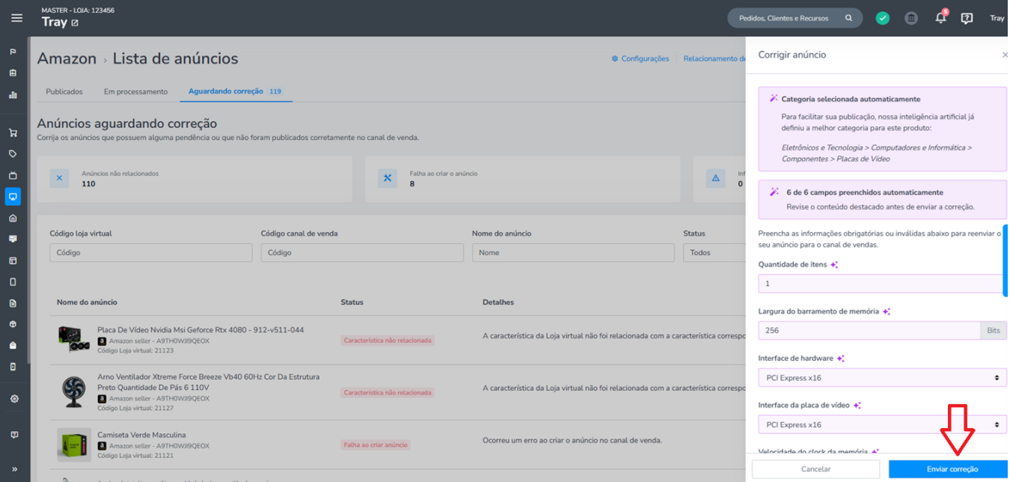Open the shopping bag sidebar icon
Screen dimensions: 1010x482
tap(13, 345)
